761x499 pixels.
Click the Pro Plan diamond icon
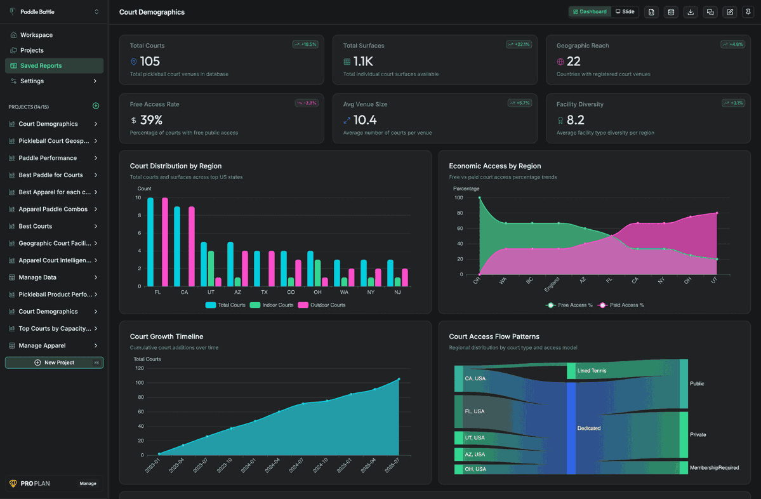(13, 484)
